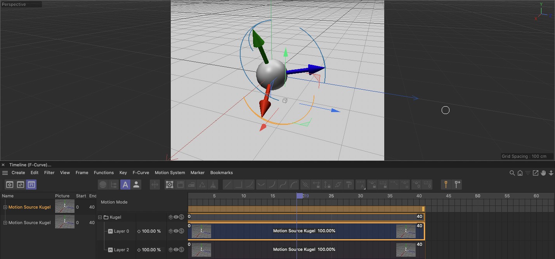Click the Frame All toolbar icon
The image size is (555, 259).
pos(170,185)
